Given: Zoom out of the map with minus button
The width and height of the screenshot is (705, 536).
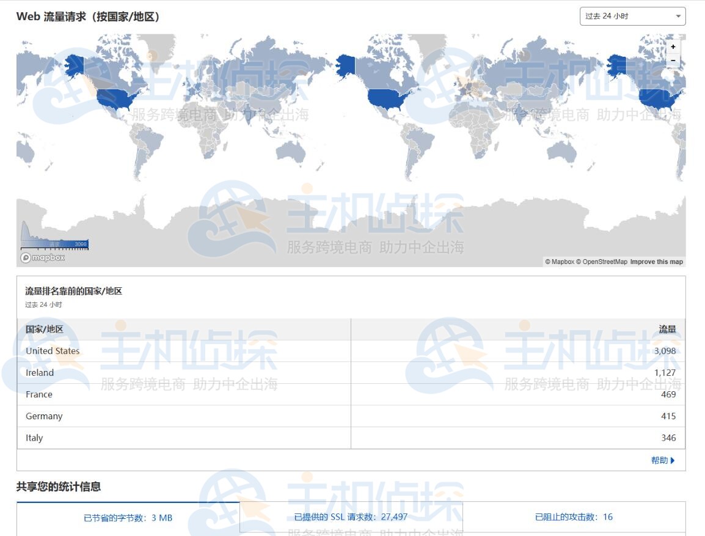Looking at the screenshot, I should [x=673, y=61].
